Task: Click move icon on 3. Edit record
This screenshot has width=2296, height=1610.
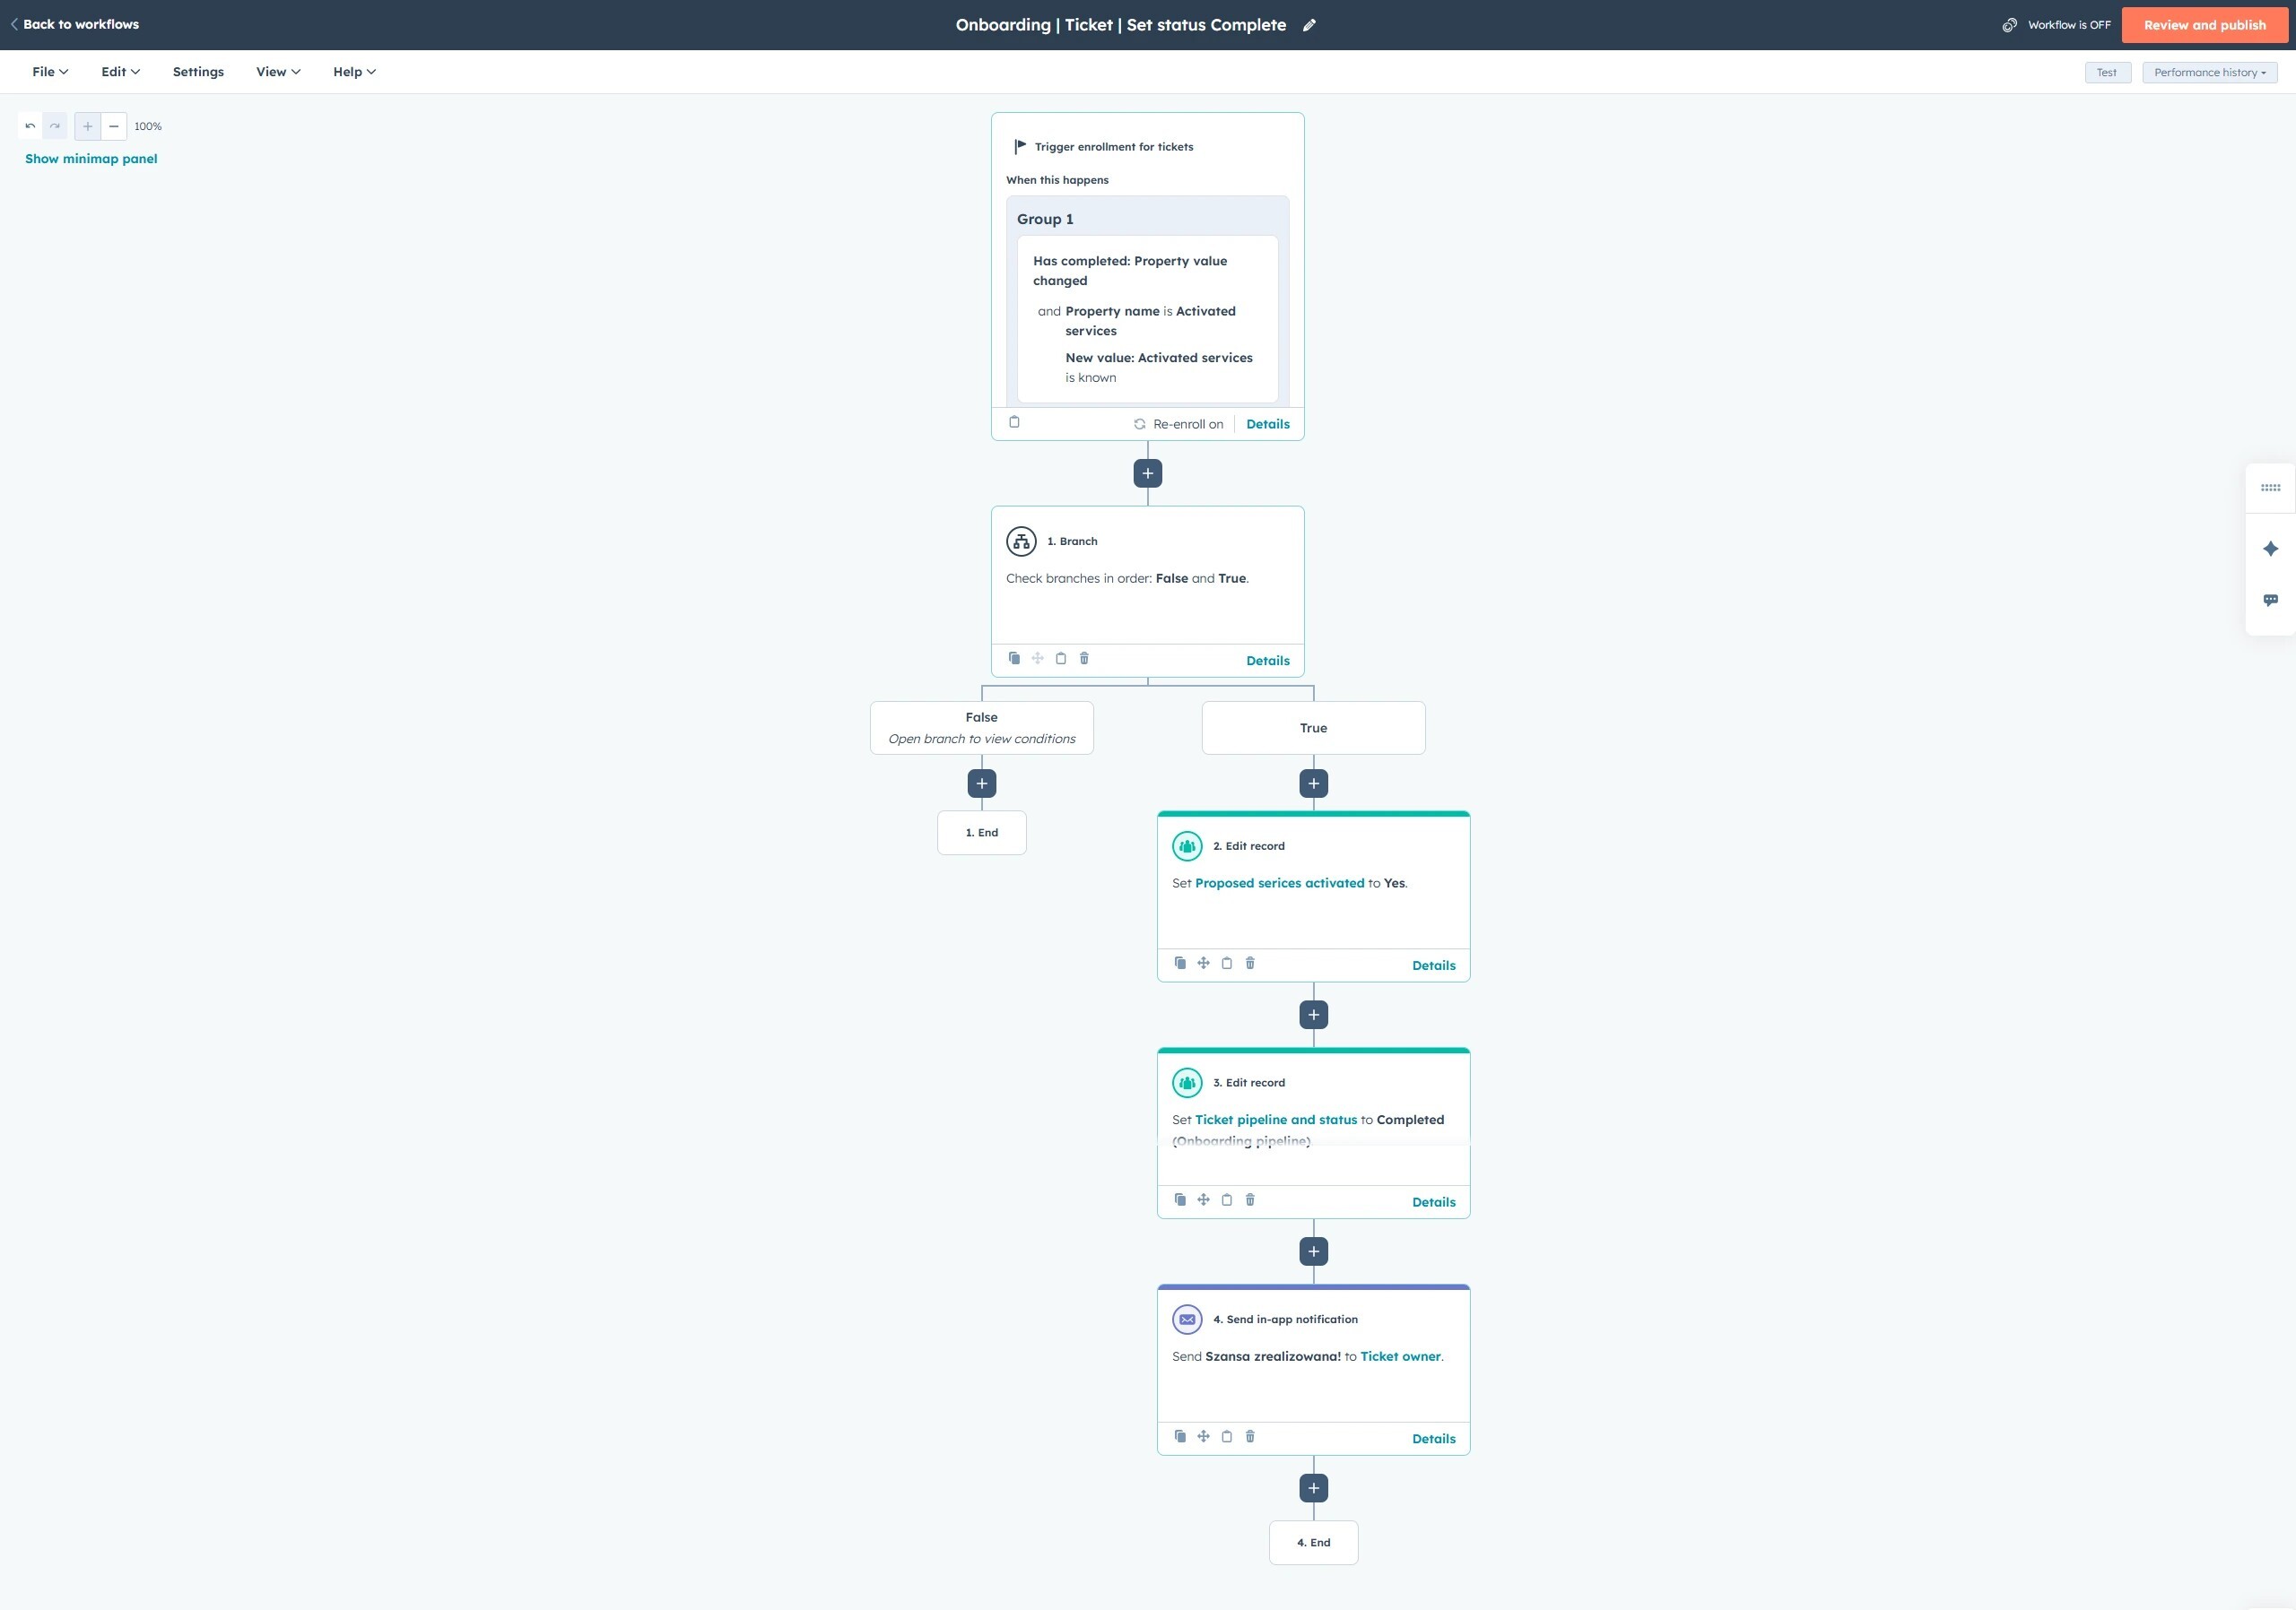Action: [x=1203, y=1200]
